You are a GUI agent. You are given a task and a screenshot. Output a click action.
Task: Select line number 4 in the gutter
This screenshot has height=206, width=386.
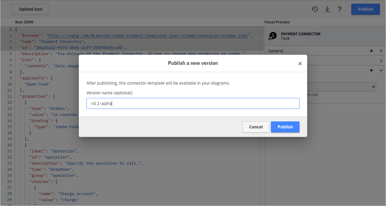pos(10,47)
